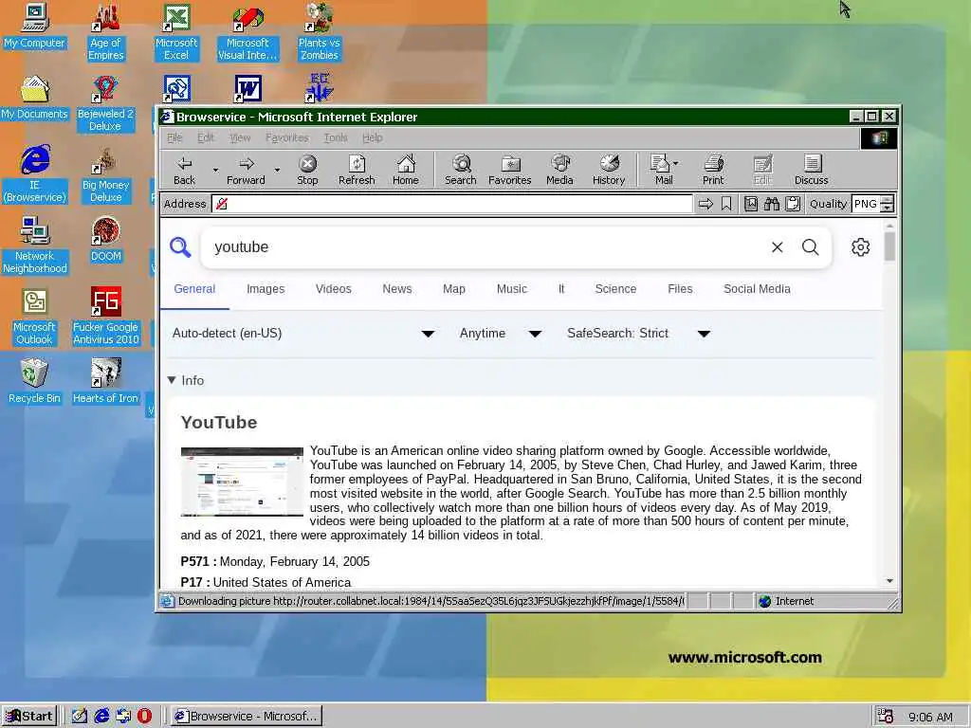
Task: Open Forward button history dropdown arrow
Action: point(277,171)
